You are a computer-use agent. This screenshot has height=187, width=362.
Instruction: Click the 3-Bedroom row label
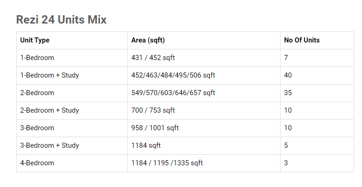[x=37, y=128]
